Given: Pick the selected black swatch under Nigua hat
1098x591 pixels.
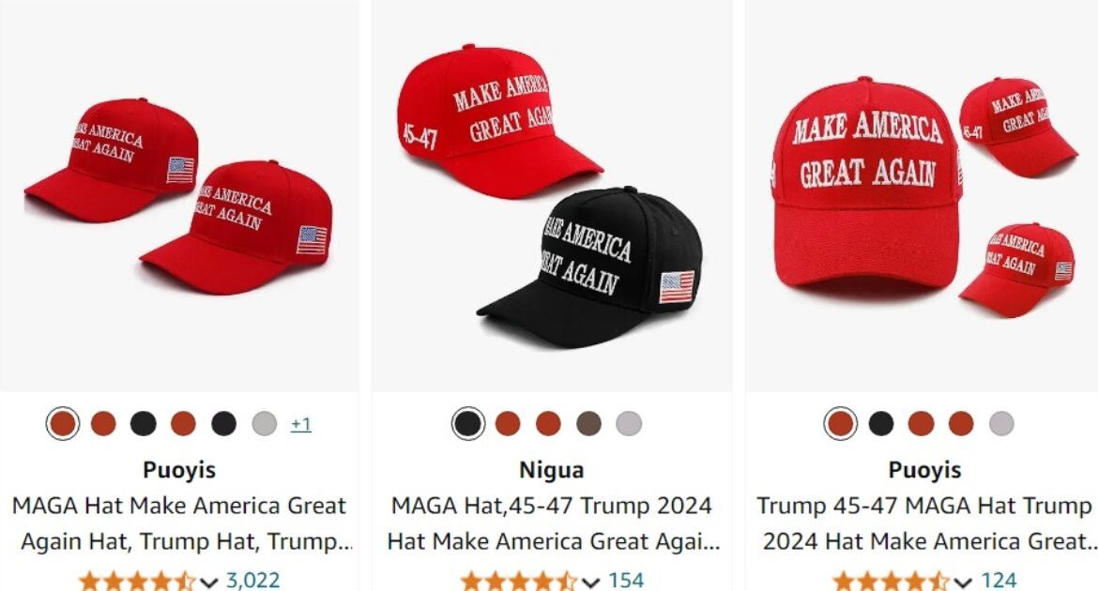Looking at the screenshot, I should point(467,424).
